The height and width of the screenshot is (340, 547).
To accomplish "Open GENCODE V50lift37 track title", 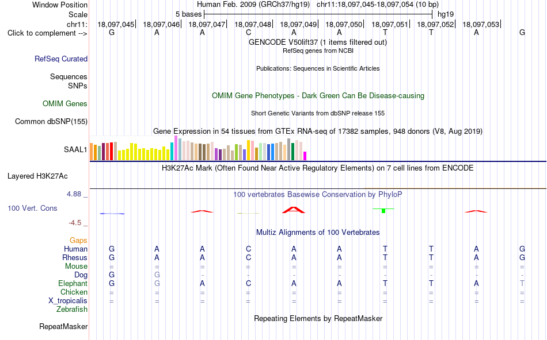I will [318, 42].
